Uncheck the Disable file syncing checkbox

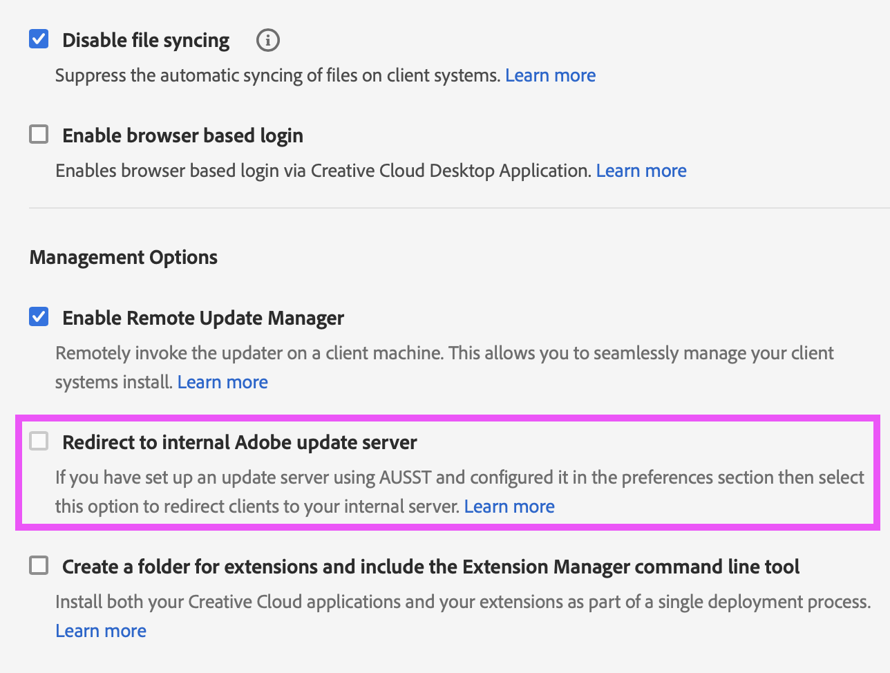[x=39, y=39]
